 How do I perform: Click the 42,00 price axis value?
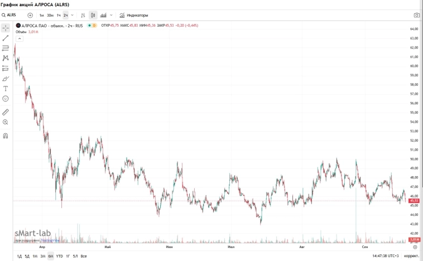pos(414,234)
